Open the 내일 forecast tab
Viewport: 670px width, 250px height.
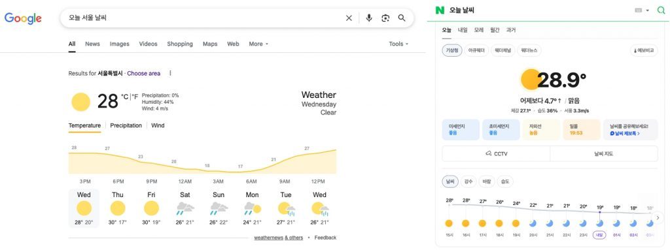tap(463, 30)
